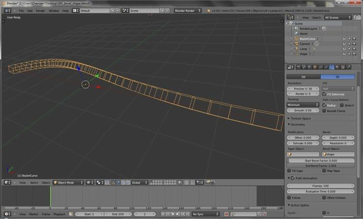Open the Timeline editor type selector

[x=7, y=214]
